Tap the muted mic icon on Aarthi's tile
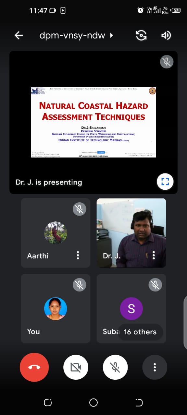 [80, 209]
